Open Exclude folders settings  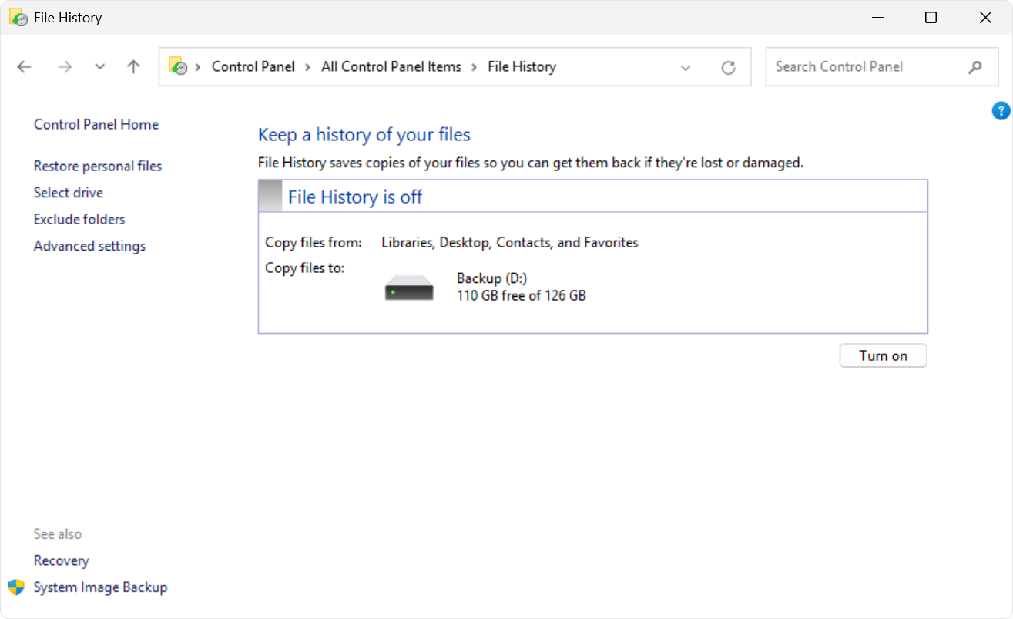coord(79,219)
